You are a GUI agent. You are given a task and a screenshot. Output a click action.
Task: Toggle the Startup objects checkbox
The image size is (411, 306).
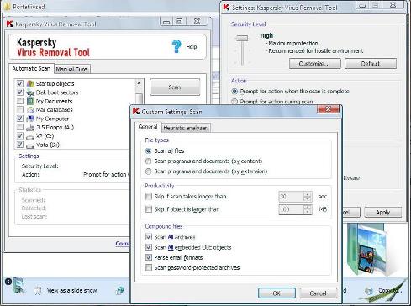click(20, 83)
